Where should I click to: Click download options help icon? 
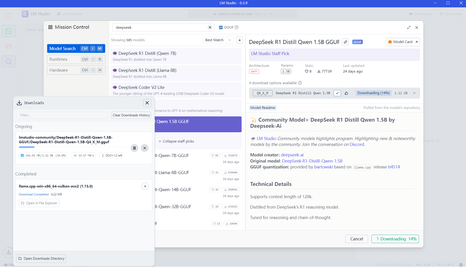300,83
